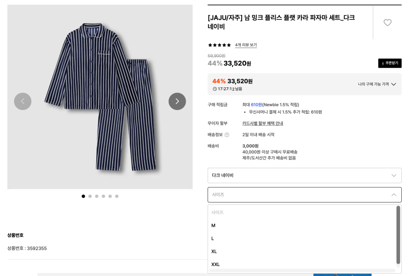Select size M from the list
The image size is (411, 276).
(x=213, y=225)
